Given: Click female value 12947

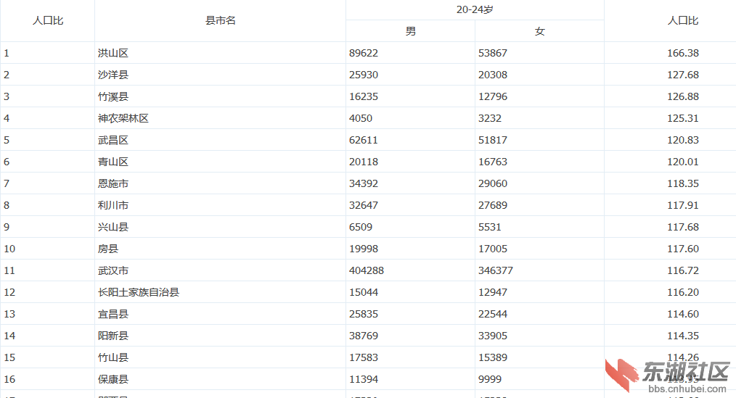Looking at the screenshot, I should 492,292.
